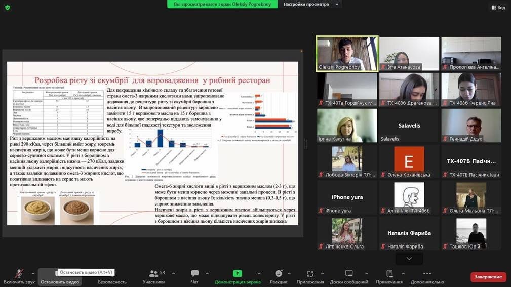Select Літвіненко Ольга video tile
Screen dimensions: 511x287
pyautogui.click(x=347, y=233)
